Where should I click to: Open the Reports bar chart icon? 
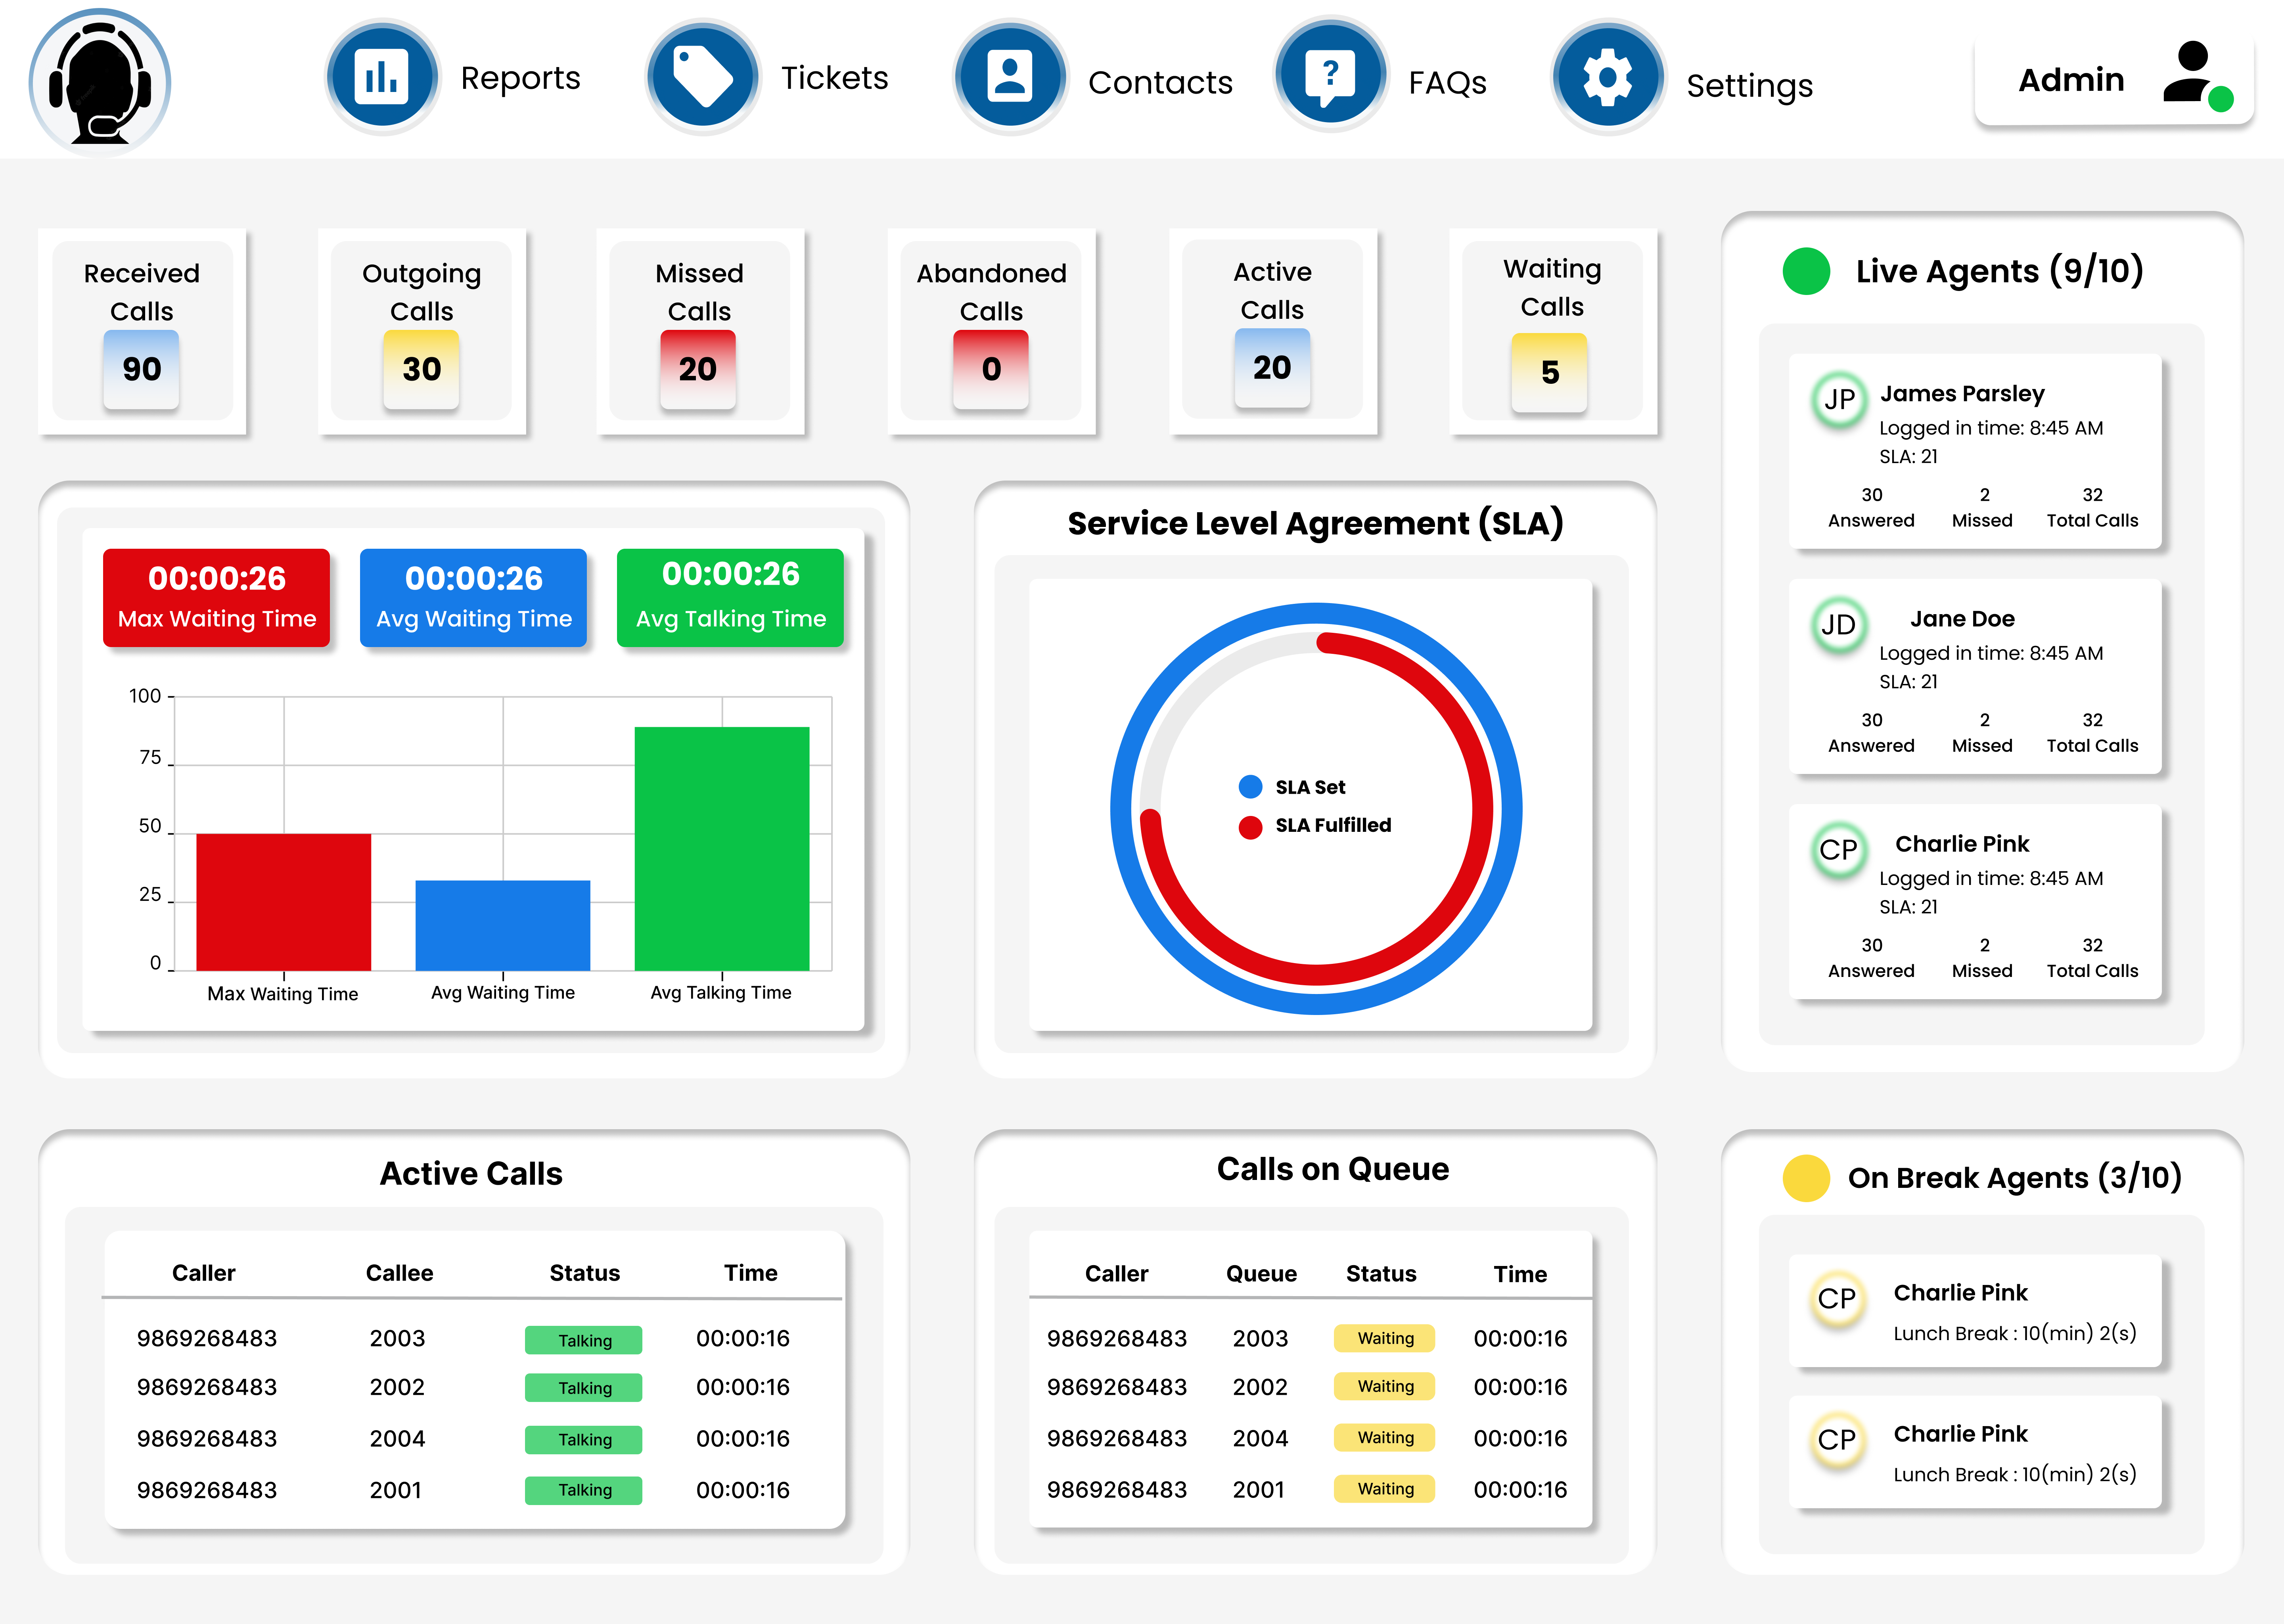pyautogui.click(x=382, y=77)
